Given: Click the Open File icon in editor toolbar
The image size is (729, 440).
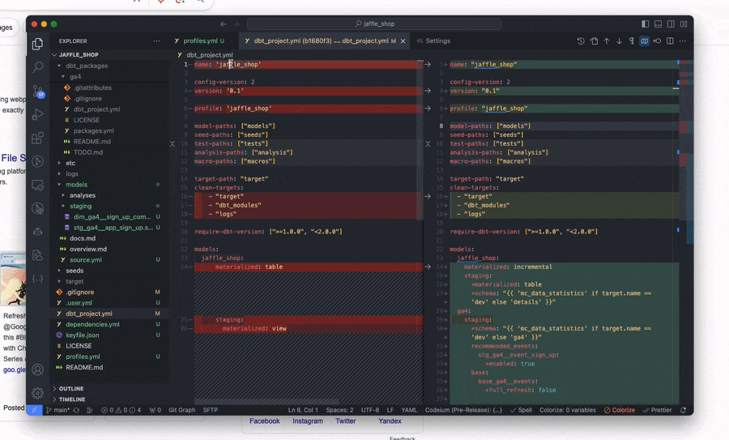Looking at the screenshot, I should coord(595,41).
